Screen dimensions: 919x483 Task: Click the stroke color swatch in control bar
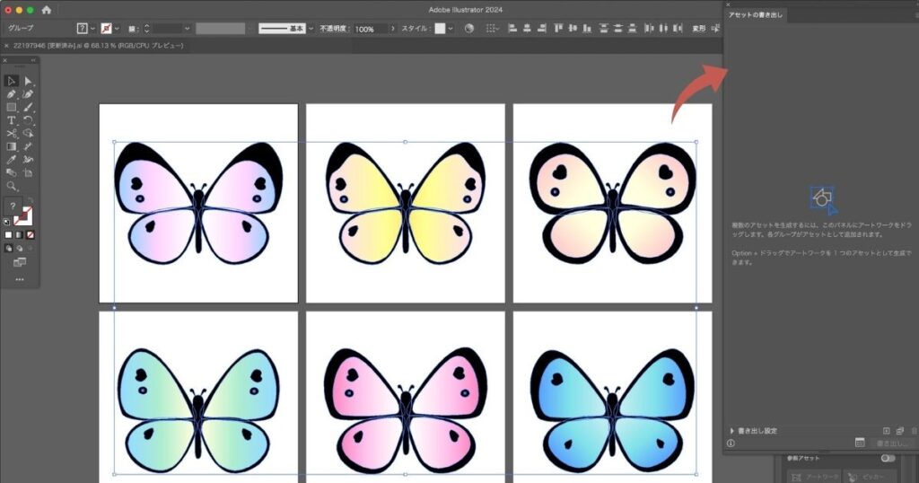pyautogui.click(x=107, y=29)
